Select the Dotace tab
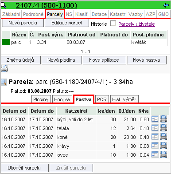This screenshot has width=171, height=174. (99, 14)
